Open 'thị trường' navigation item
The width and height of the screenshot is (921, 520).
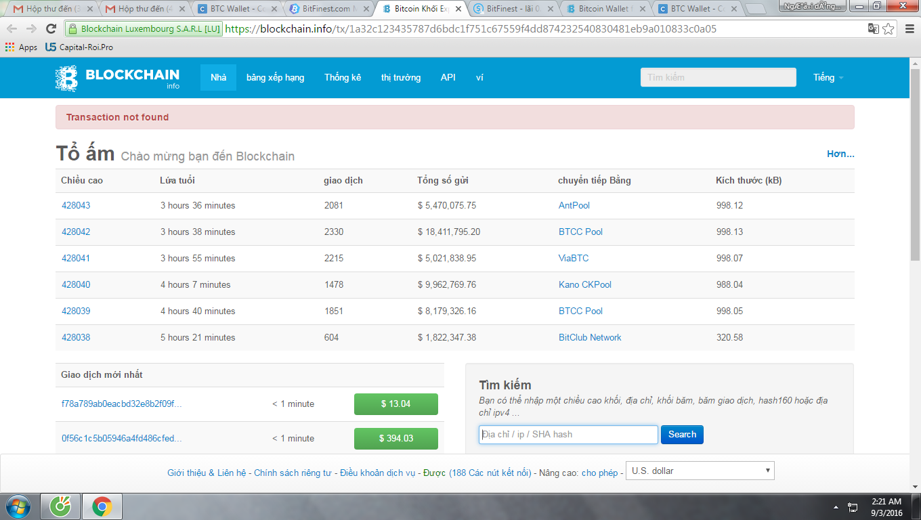coord(401,78)
